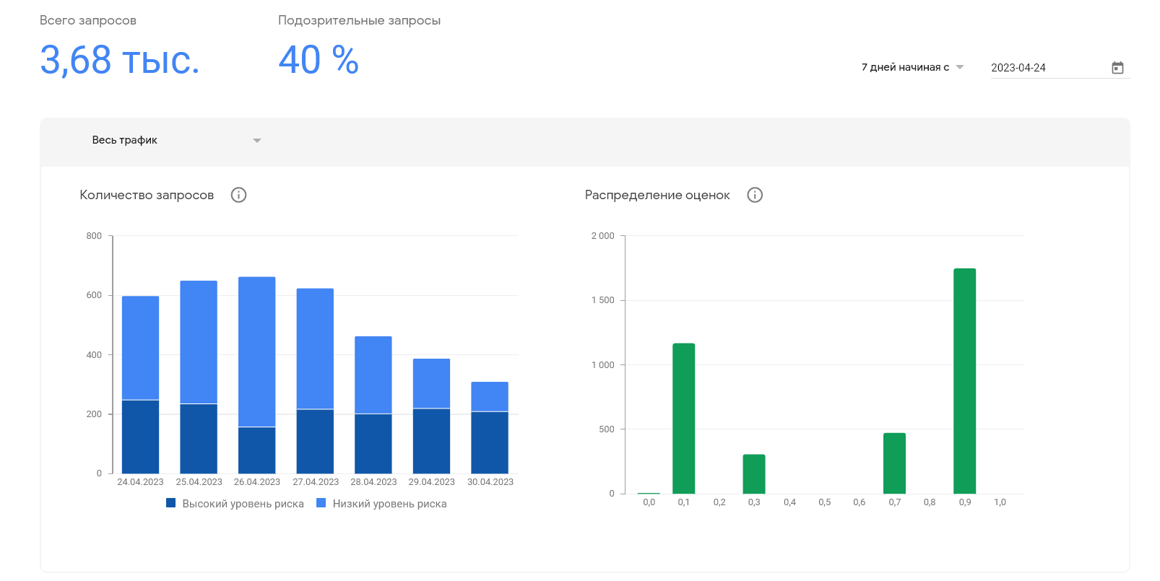This screenshot has height=581, width=1160.
Task: Click low-risk segment of 26.04.2023 bar
Action: [x=256, y=351]
